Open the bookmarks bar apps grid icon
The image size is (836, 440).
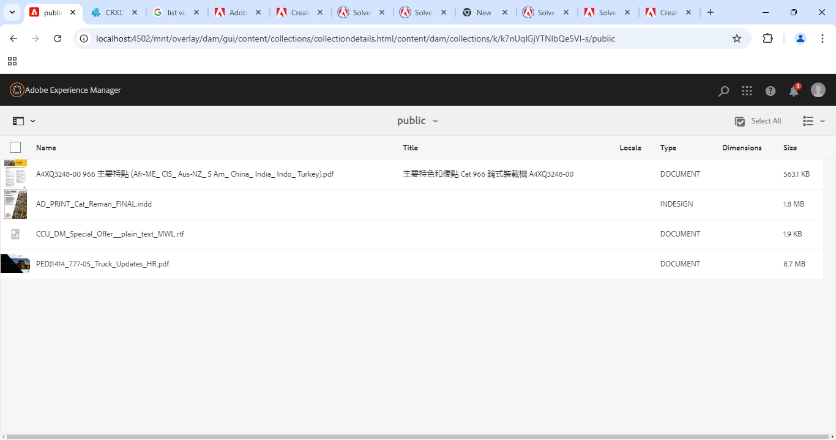12,61
